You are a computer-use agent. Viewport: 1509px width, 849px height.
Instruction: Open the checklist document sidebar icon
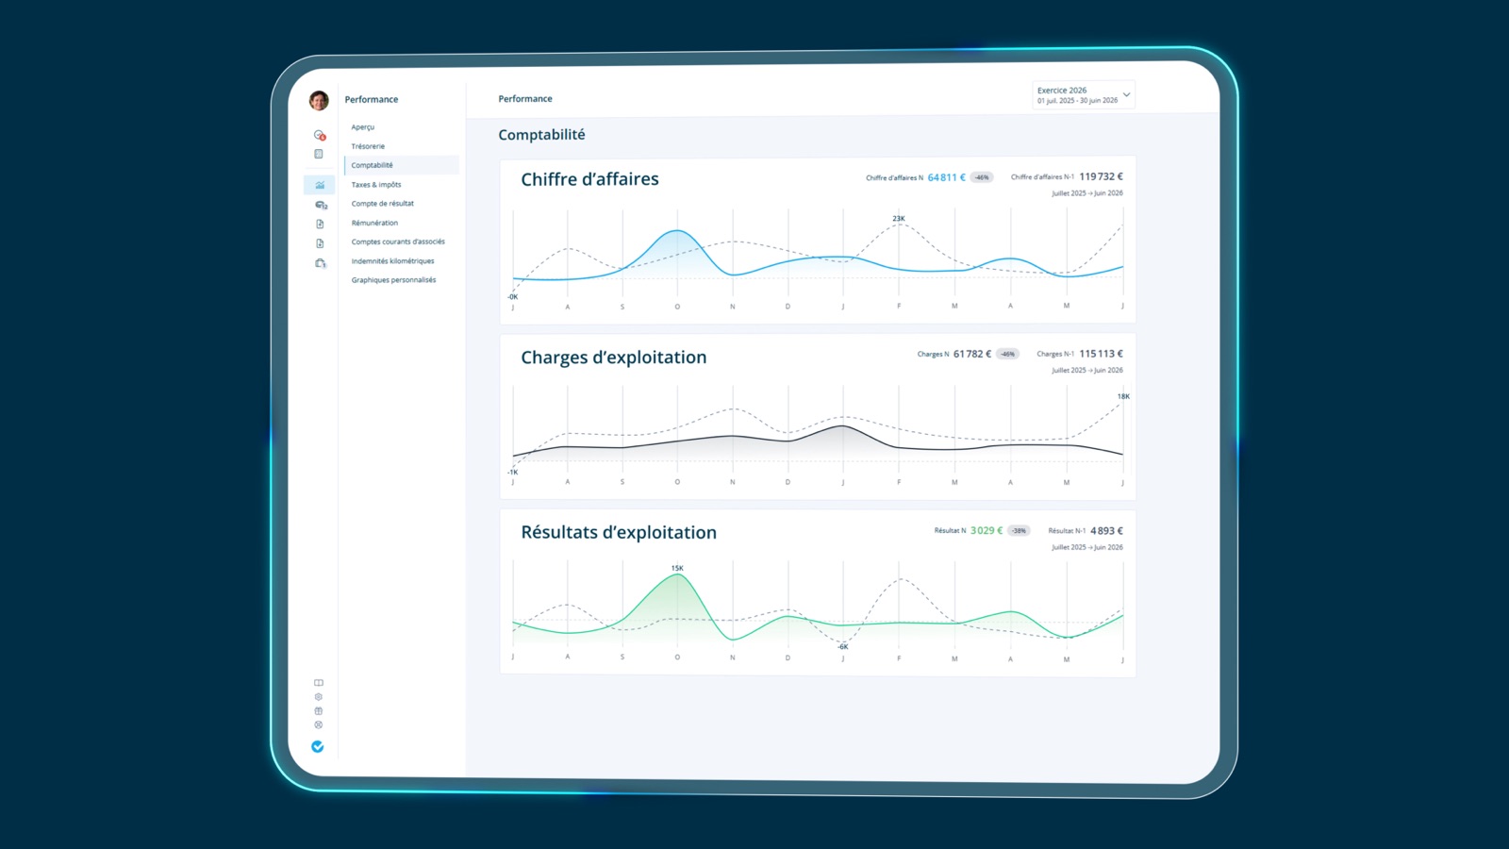[319, 154]
